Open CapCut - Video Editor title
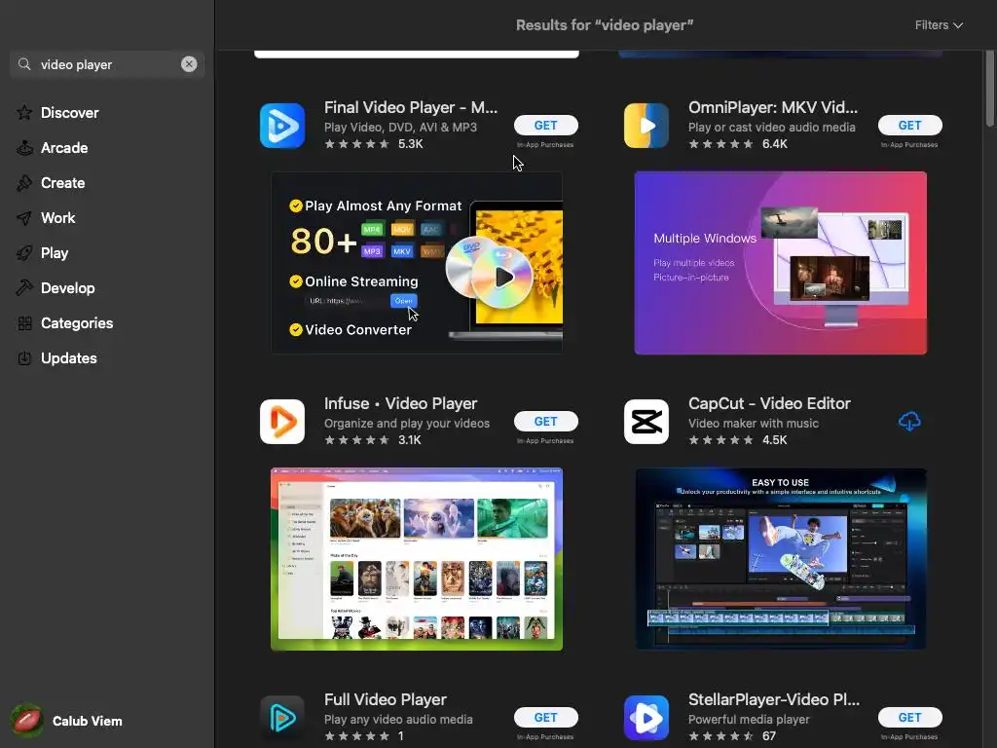 click(769, 403)
